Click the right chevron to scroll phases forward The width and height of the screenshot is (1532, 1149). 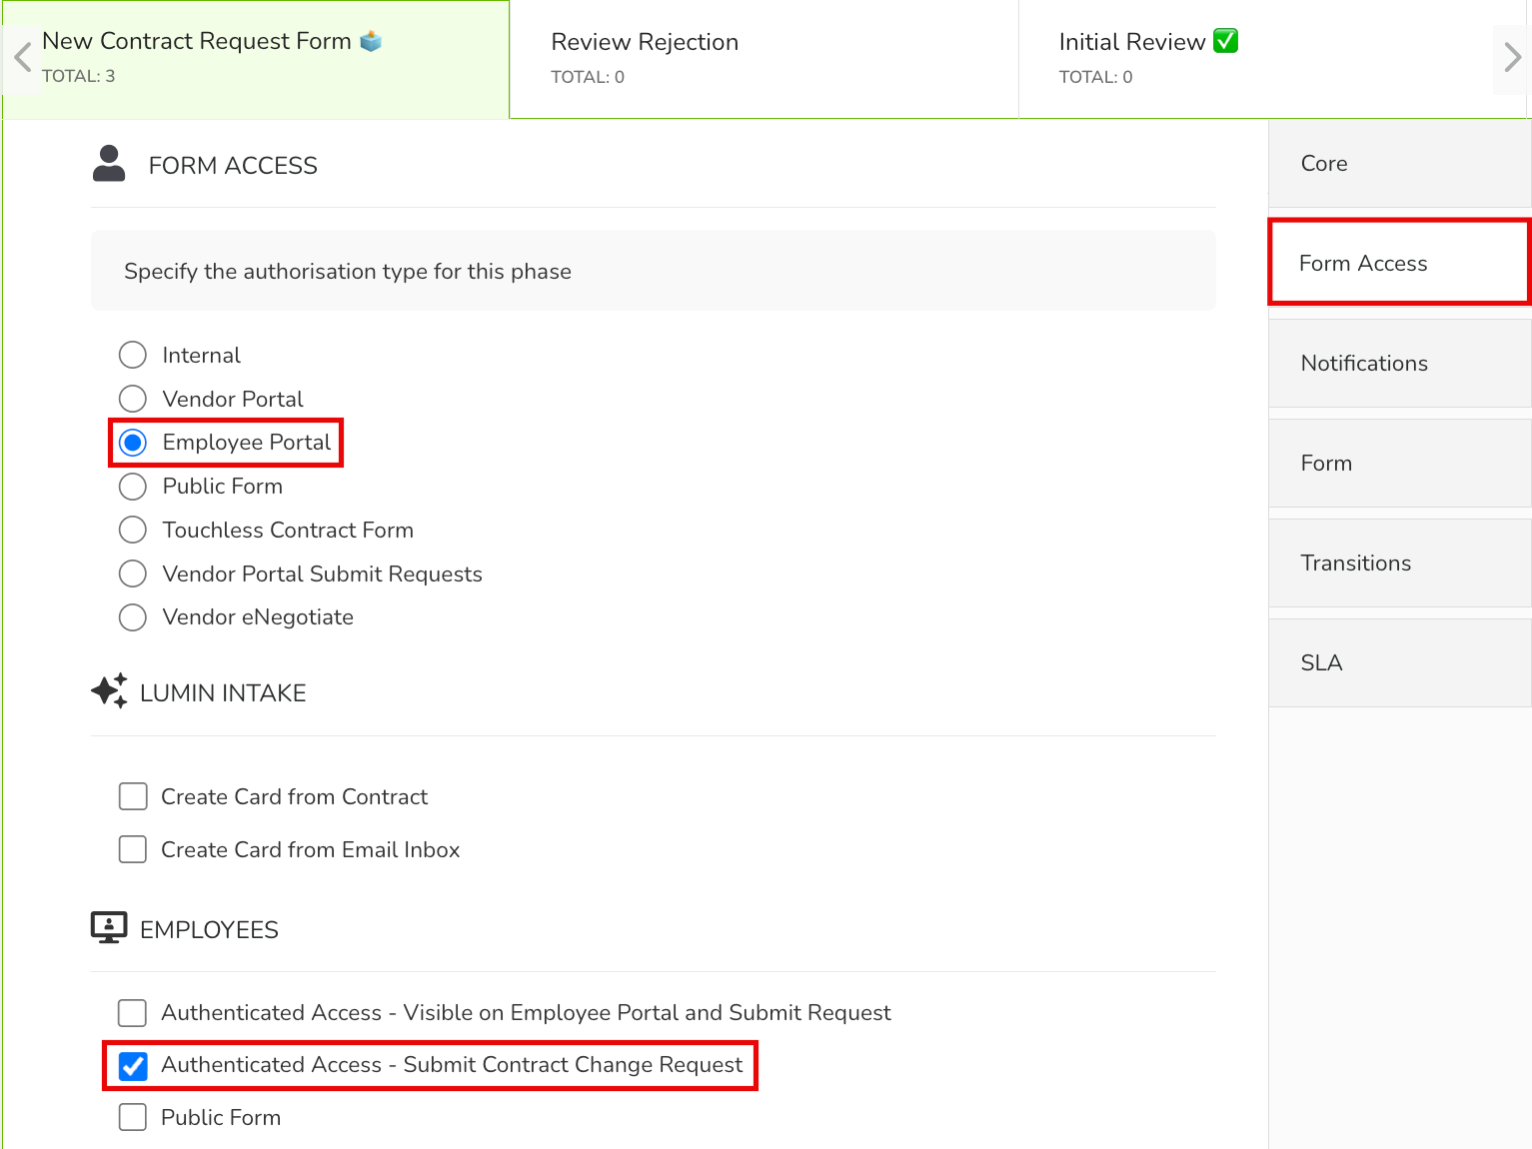coord(1512,58)
